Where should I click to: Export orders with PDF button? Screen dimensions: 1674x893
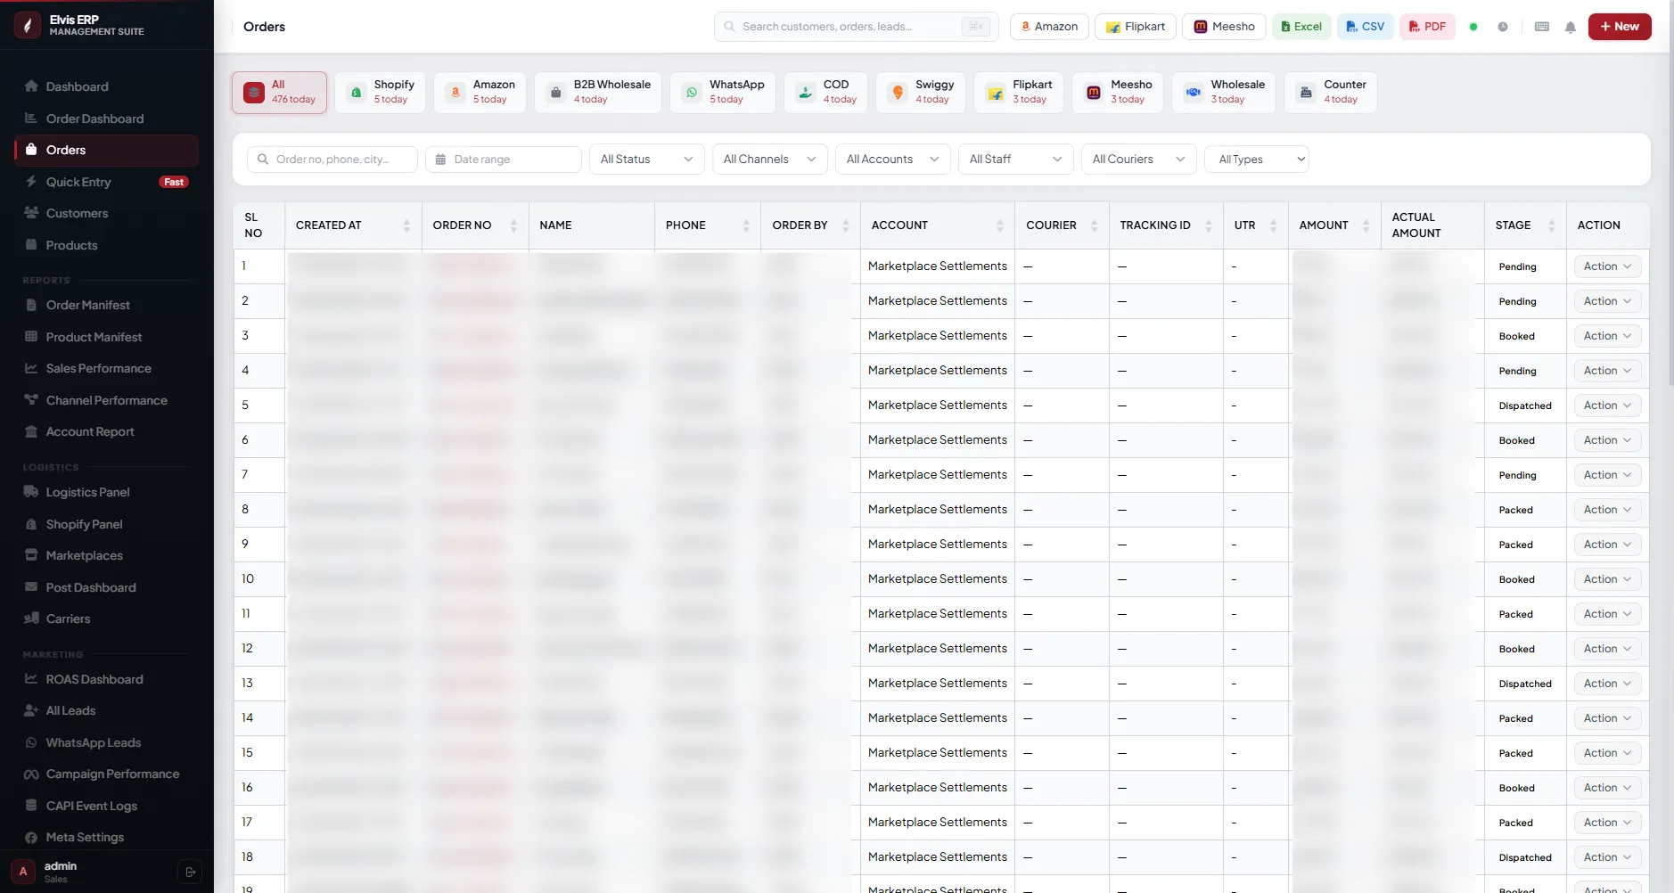point(1427,27)
